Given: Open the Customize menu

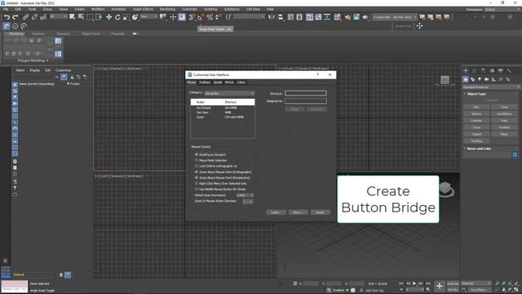Looking at the screenshot, I should (x=189, y=9).
